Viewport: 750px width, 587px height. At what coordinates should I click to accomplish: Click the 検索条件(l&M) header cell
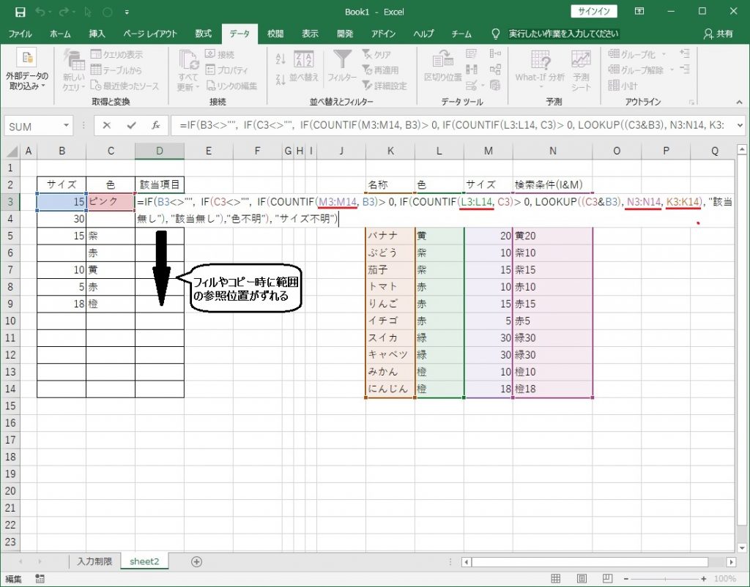(x=552, y=184)
